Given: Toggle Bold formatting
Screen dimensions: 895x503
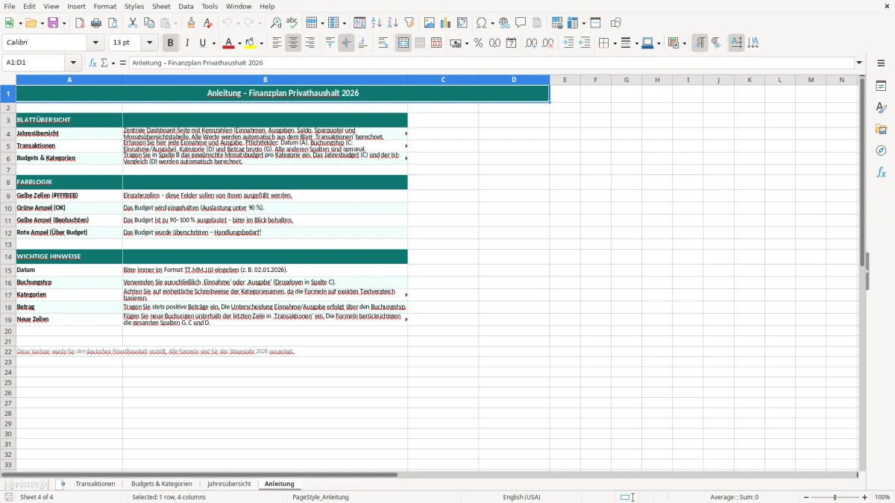Looking at the screenshot, I should point(170,43).
